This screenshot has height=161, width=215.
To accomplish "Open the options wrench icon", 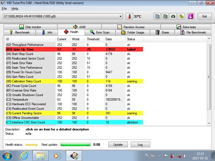I will 181,16.
